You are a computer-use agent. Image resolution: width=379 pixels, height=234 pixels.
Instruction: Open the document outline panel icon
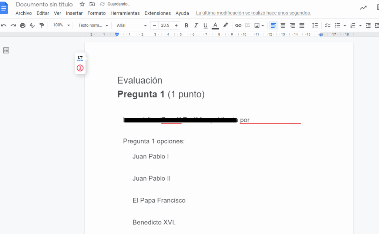point(6,50)
